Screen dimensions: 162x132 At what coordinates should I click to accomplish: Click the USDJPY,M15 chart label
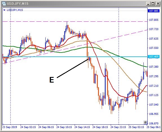tap(15, 10)
